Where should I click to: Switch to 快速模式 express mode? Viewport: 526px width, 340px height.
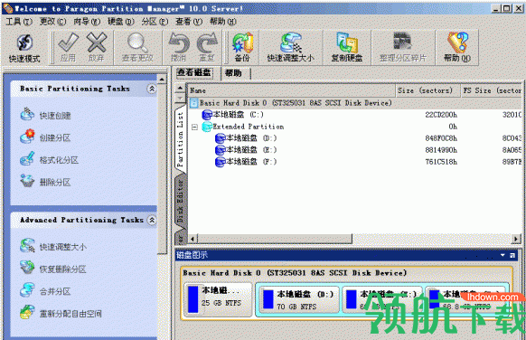[x=24, y=48]
